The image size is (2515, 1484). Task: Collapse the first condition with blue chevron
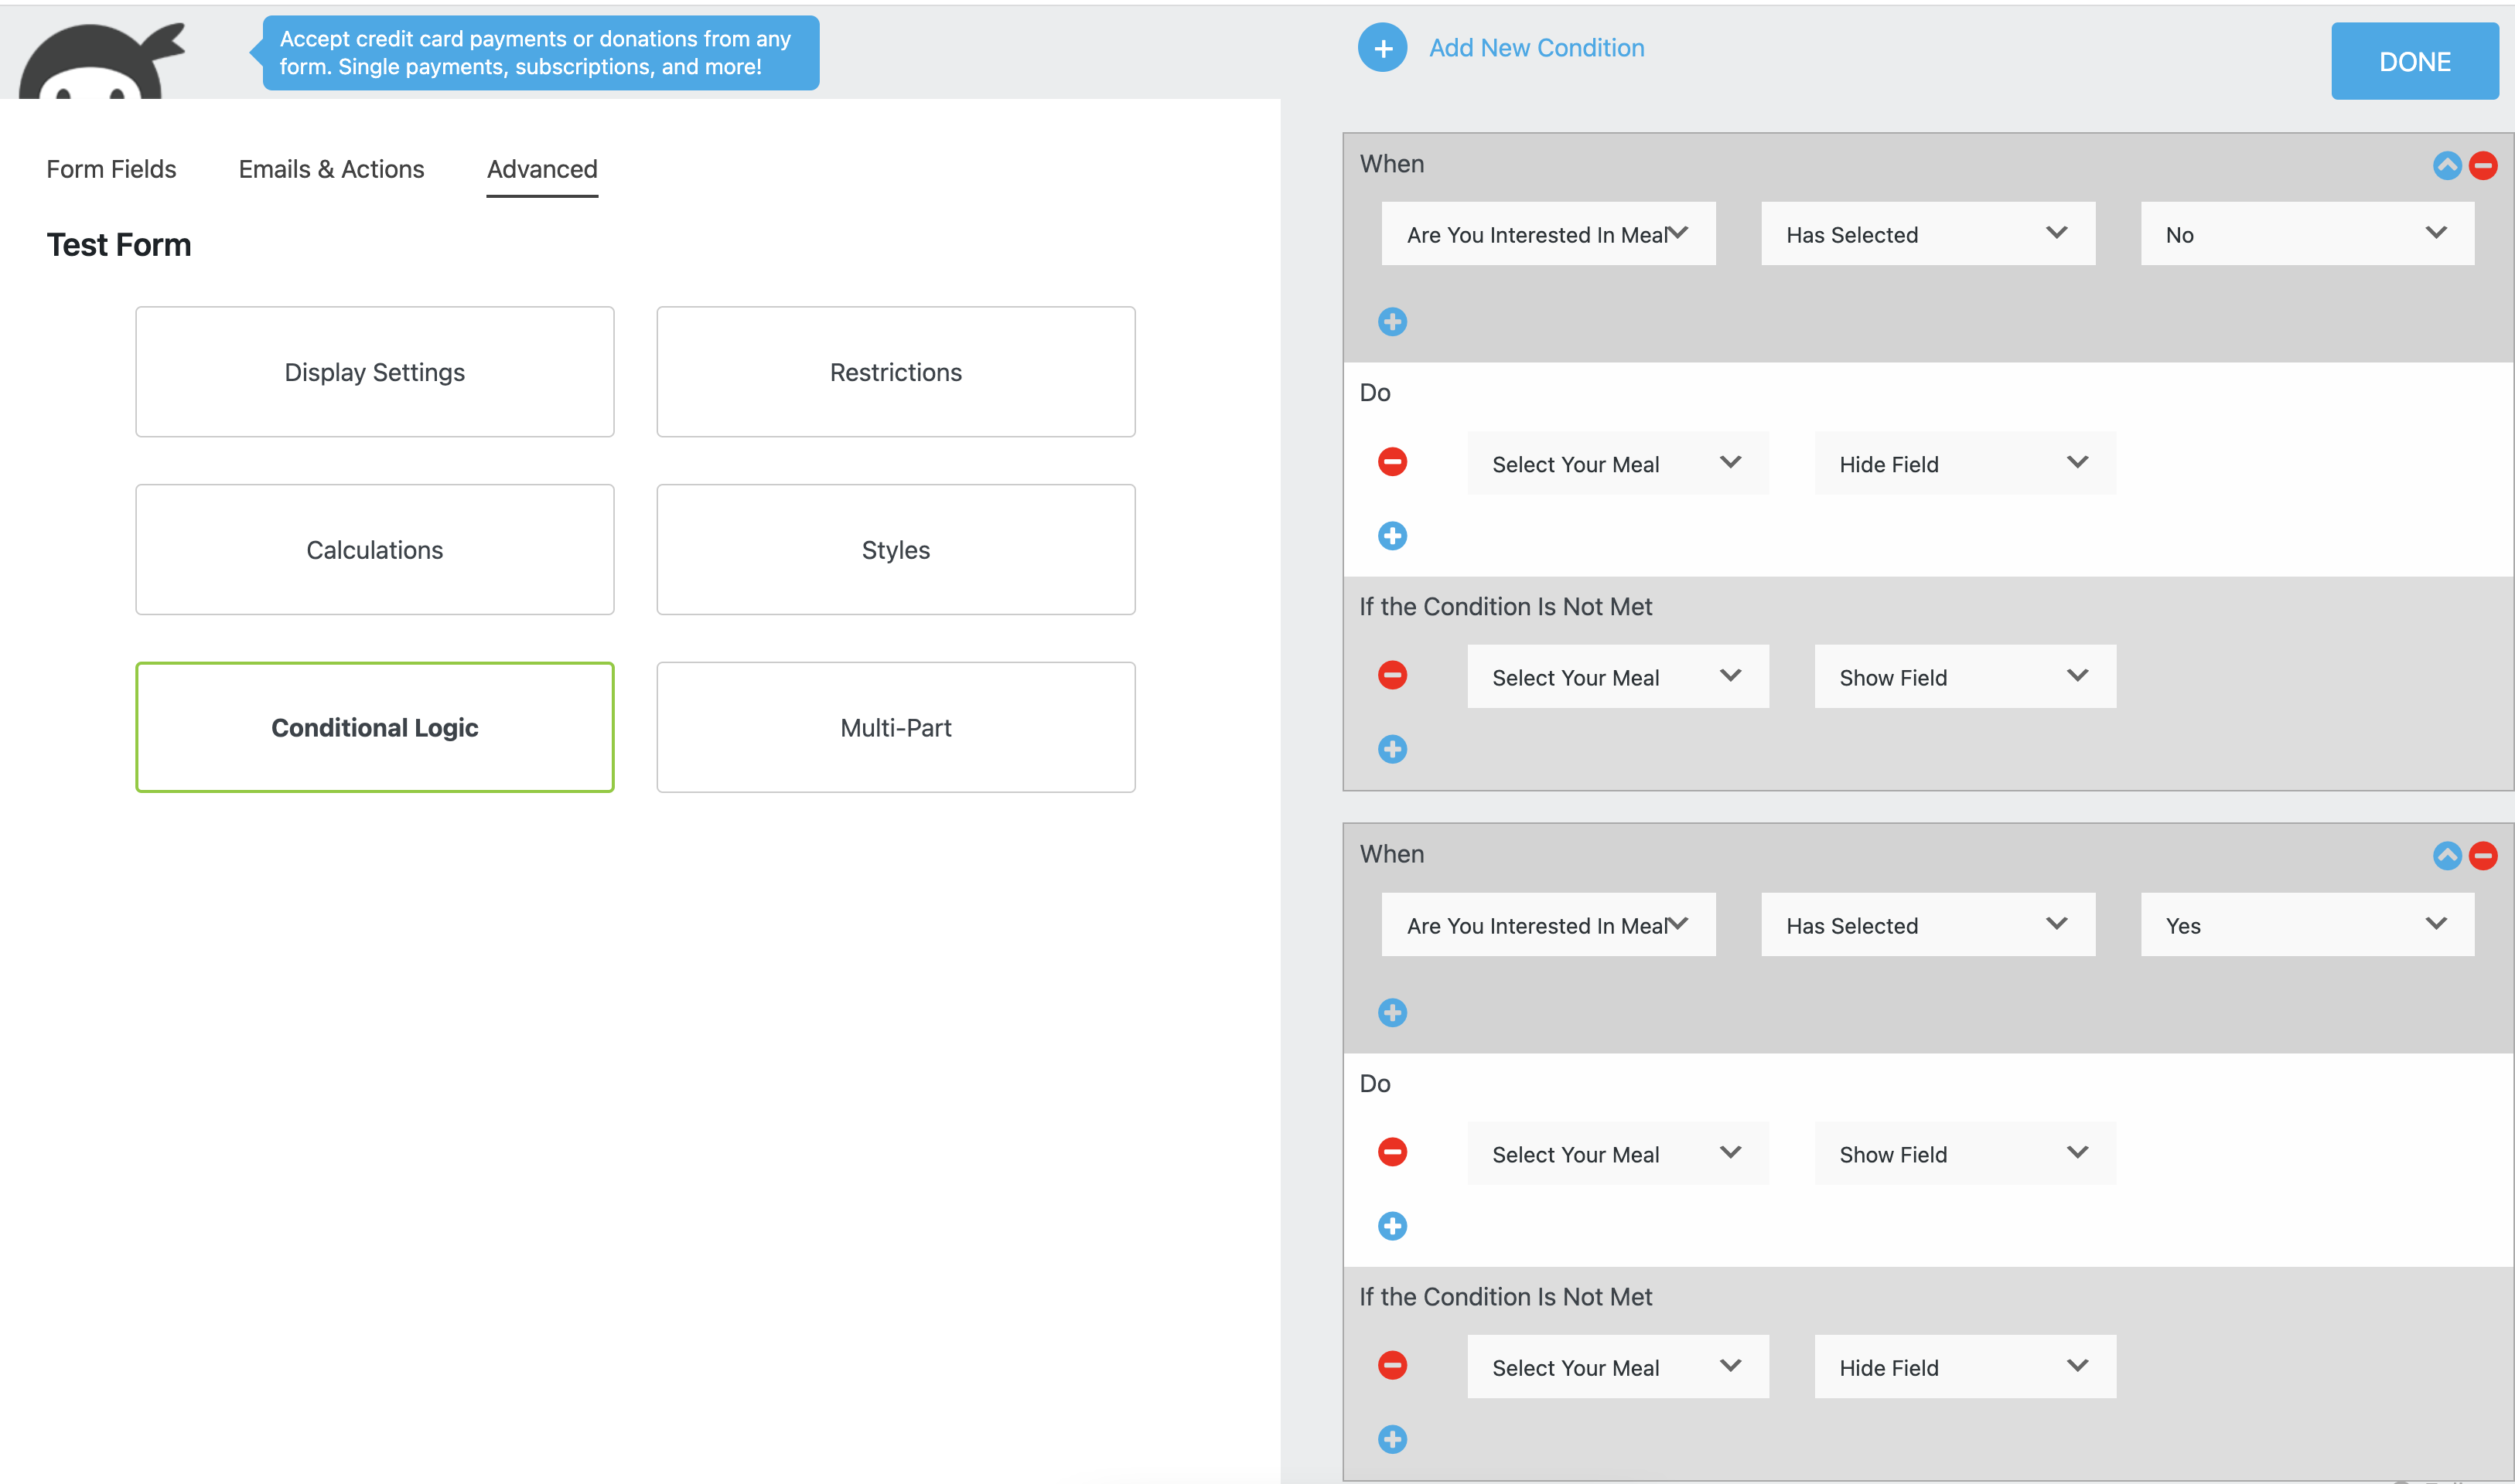[2446, 165]
